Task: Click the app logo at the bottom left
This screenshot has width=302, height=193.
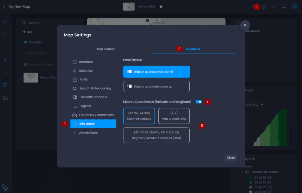Action: click(x=5, y=187)
